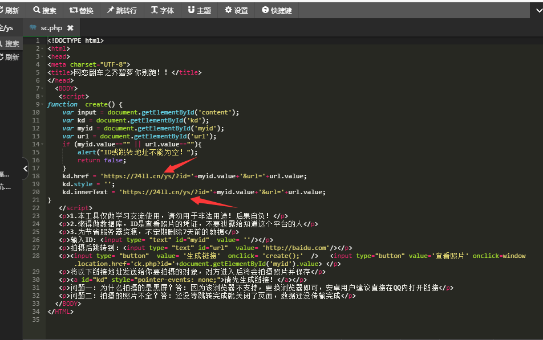Click 刷新 in the left sidebar
The image size is (543, 340).
10,57
